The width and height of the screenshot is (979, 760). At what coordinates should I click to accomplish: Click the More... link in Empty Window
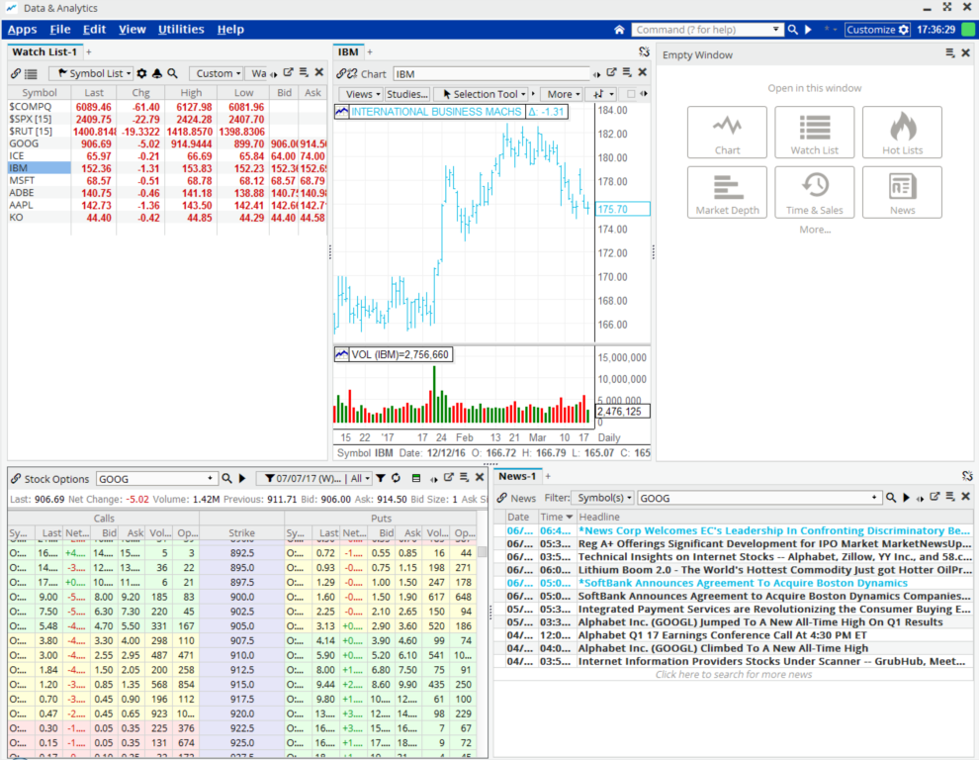pyautogui.click(x=815, y=230)
